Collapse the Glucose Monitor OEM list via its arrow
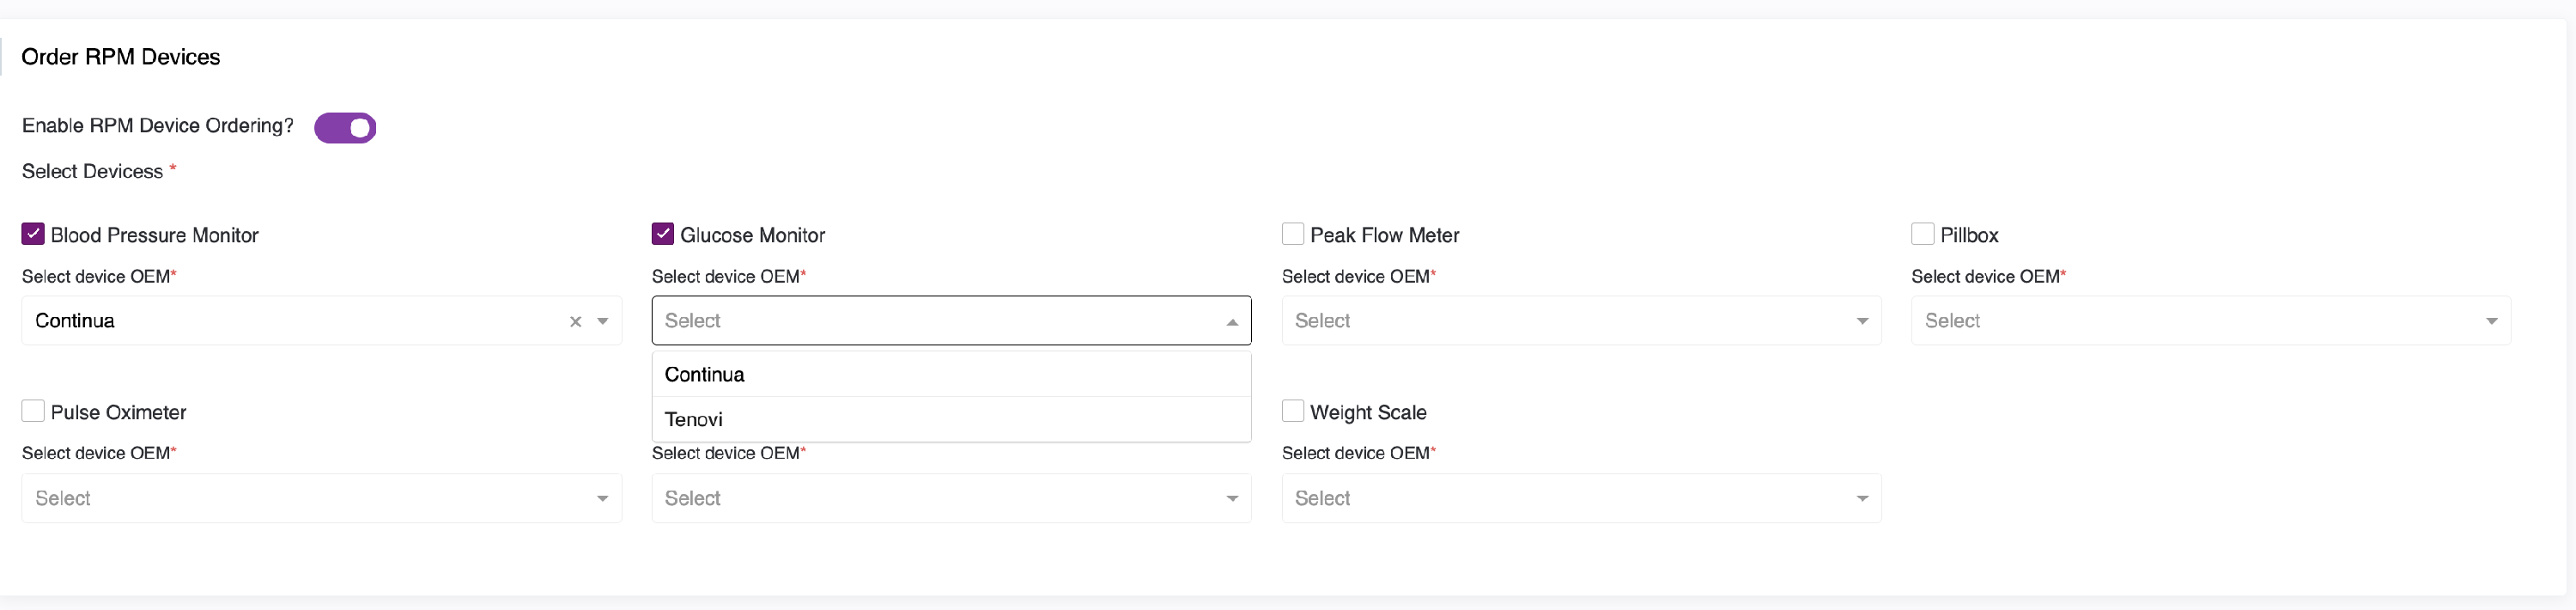Screen dimensions: 2576x610 tap(1232, 322)
